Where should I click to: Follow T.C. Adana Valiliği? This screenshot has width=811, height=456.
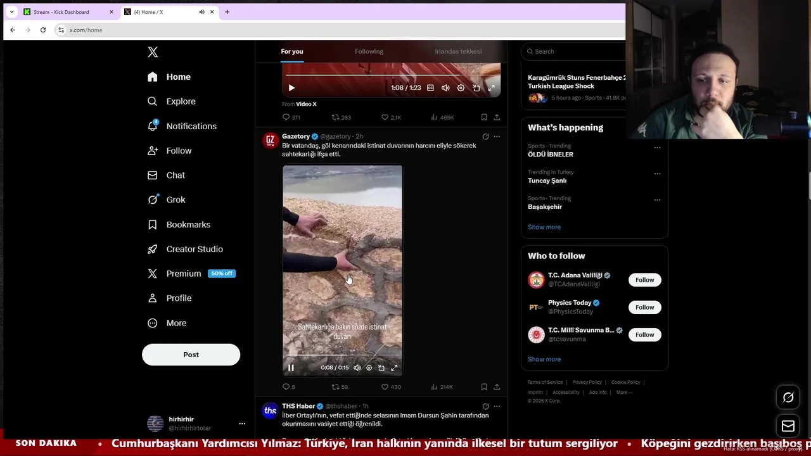pos(644,280)
